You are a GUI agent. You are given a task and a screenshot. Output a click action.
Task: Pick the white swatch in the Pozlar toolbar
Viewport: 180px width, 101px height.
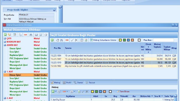(x=139, y=40)
